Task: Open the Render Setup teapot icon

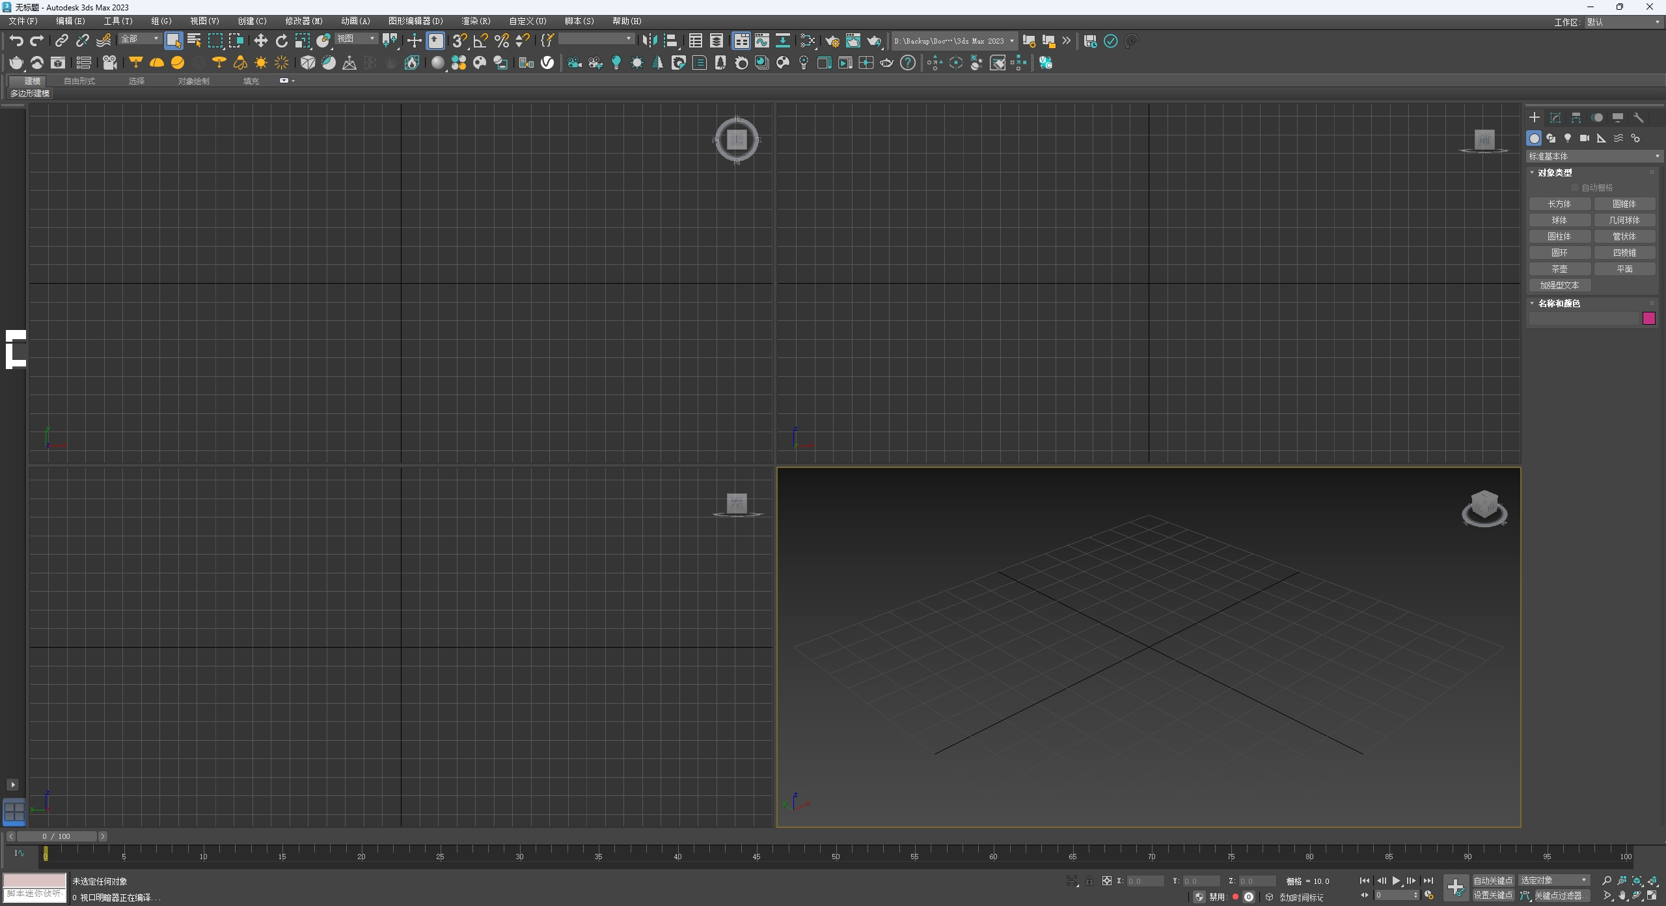Action: (834, 40)
